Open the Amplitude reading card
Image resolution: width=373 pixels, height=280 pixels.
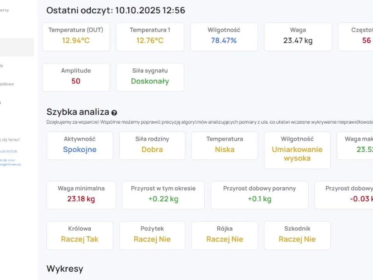click(76, 77)
